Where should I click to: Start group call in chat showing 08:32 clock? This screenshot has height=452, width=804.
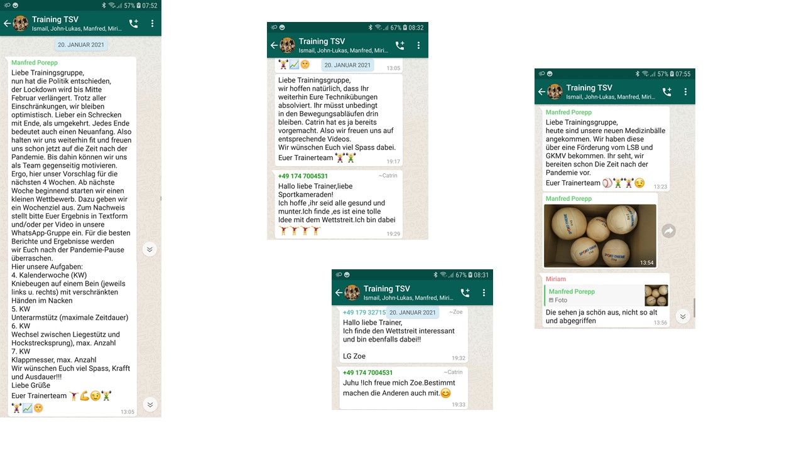400,45
